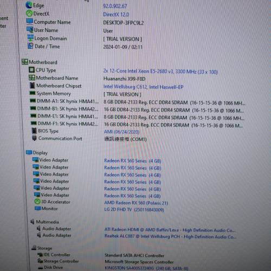Viewport: 271px width, 271px height.
Task: Click the Computer Name monitor icon
Action: [30, 22]
